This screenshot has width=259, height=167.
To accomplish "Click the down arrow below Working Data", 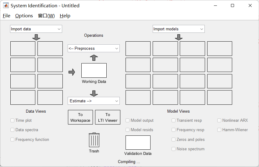I will [94, 93].
